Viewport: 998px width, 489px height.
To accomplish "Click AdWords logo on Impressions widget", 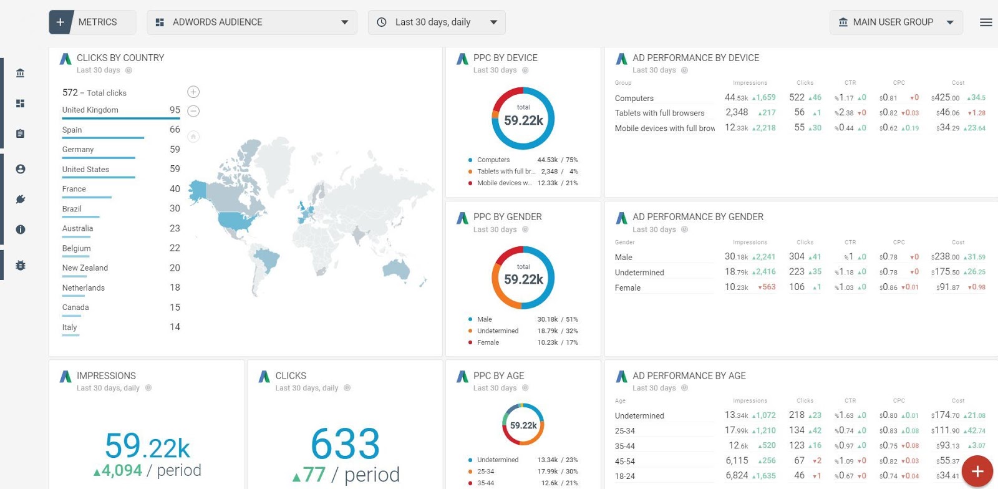I will (65, 377).
